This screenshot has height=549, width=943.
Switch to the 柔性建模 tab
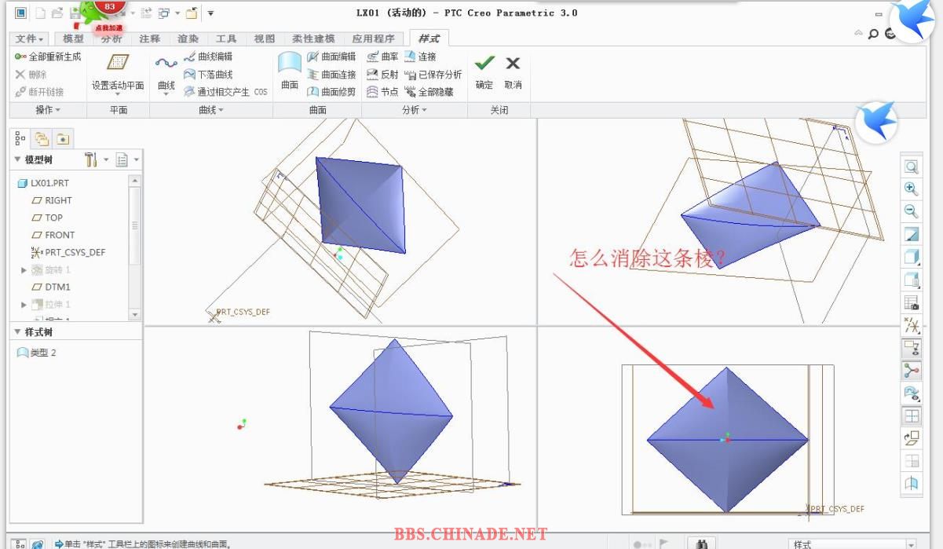coord(313,38)
